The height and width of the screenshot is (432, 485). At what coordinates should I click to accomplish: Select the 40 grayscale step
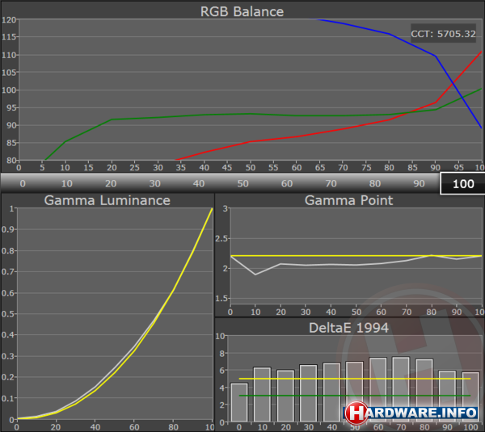(x=197, y=183)
